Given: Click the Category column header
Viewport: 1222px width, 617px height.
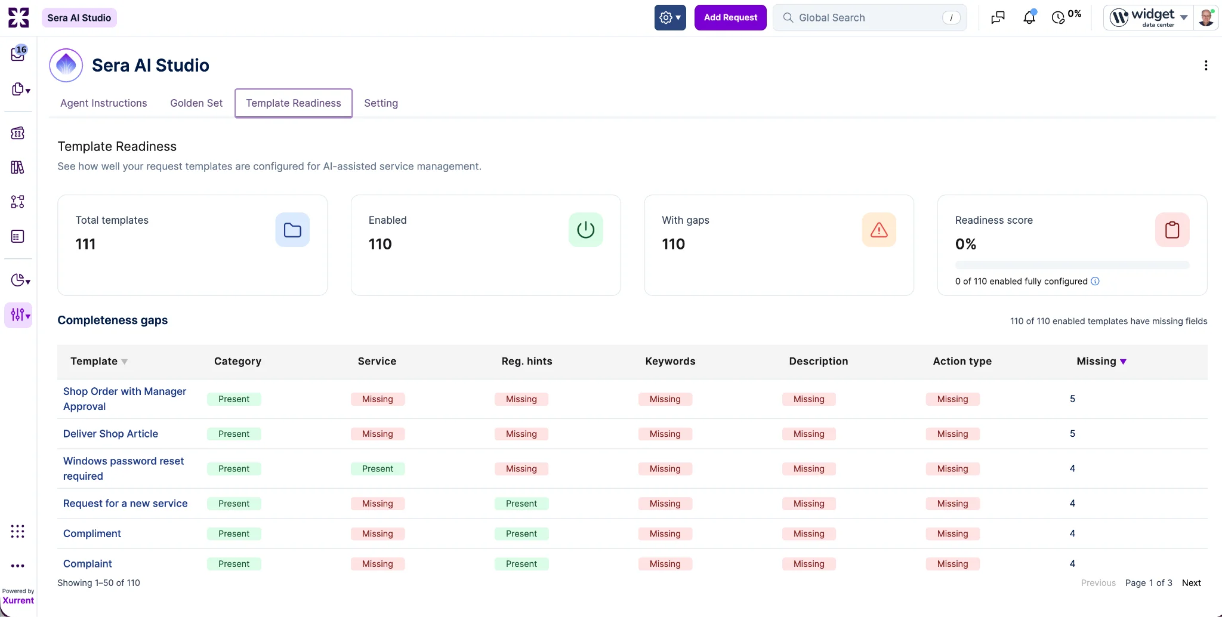Looking at the screenshot, I should click(x=237, y=362).
